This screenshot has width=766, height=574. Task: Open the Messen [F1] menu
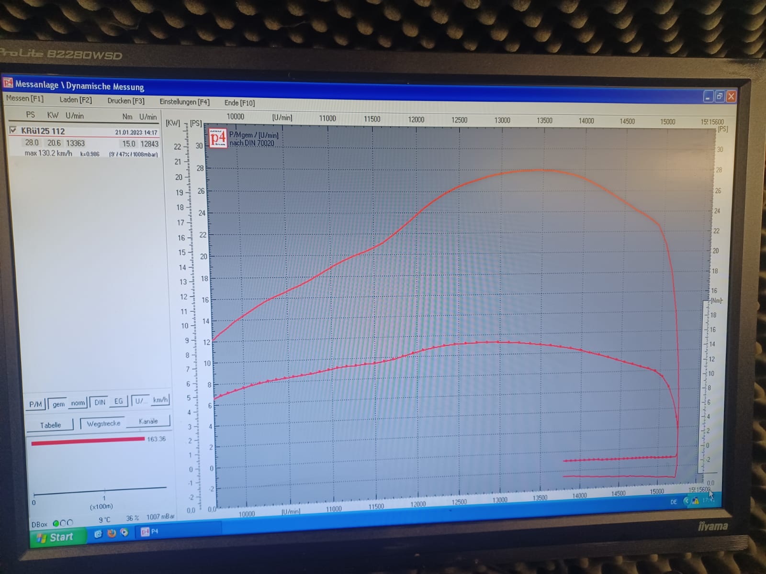[x=24, y=98]
